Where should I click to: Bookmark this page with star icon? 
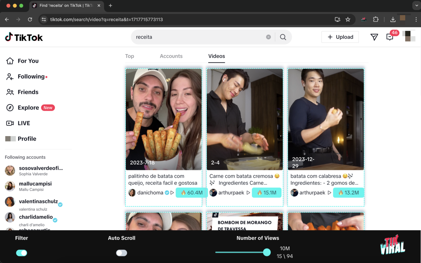[x=348, y=19]
